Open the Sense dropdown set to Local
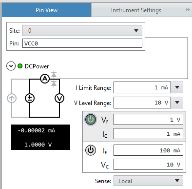Viewport: 192px width, 189px height. tap(148, 181)
